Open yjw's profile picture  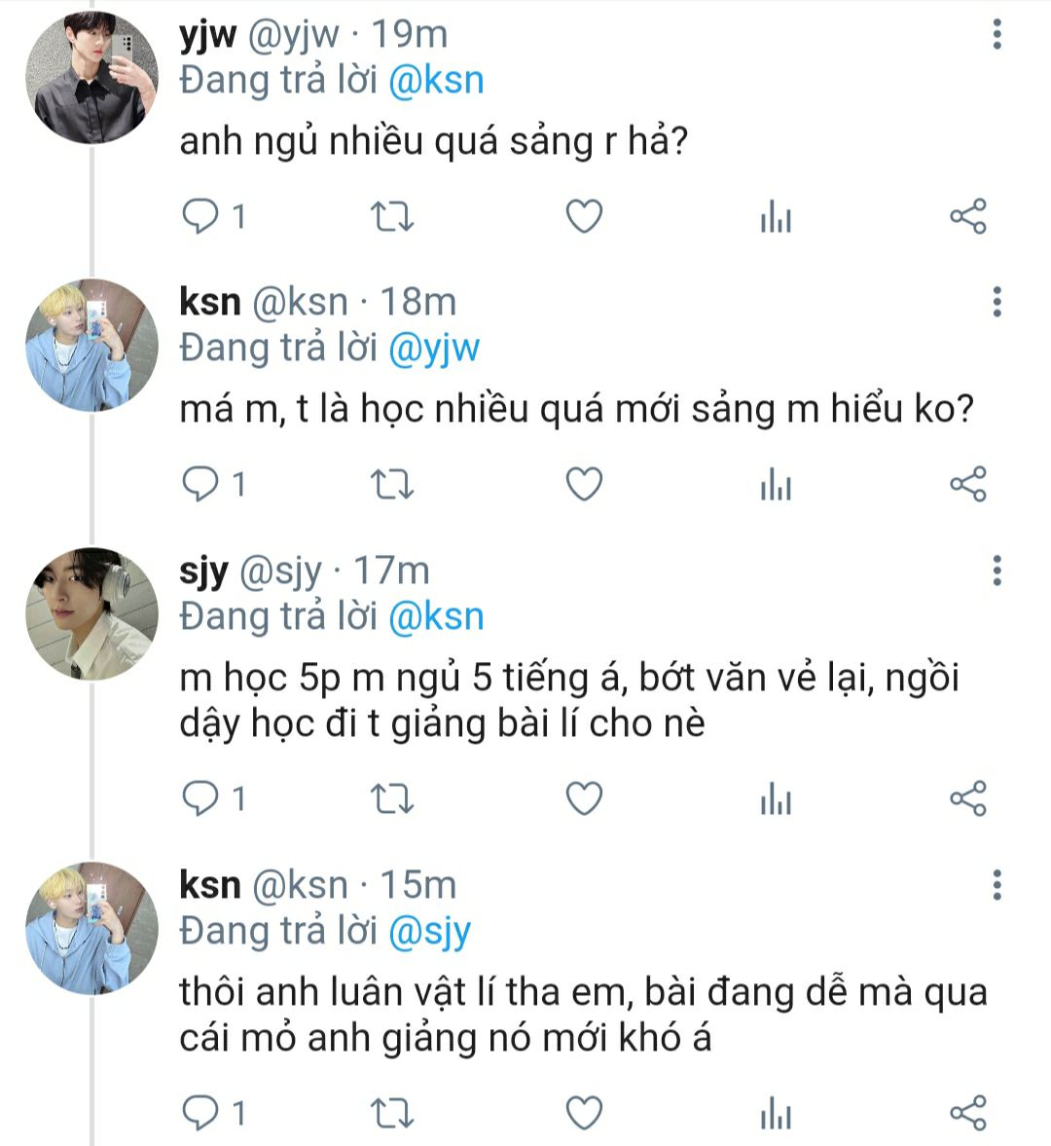coord(91,78)
